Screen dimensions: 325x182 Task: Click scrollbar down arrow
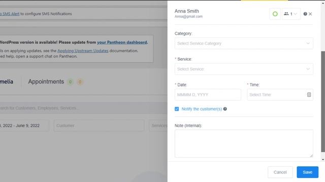click(x=323, y=160)
